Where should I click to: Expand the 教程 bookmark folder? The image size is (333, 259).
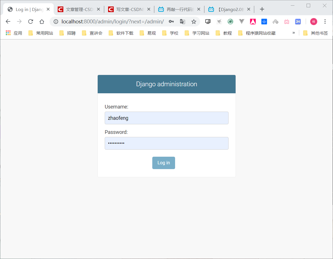[224, 33]
